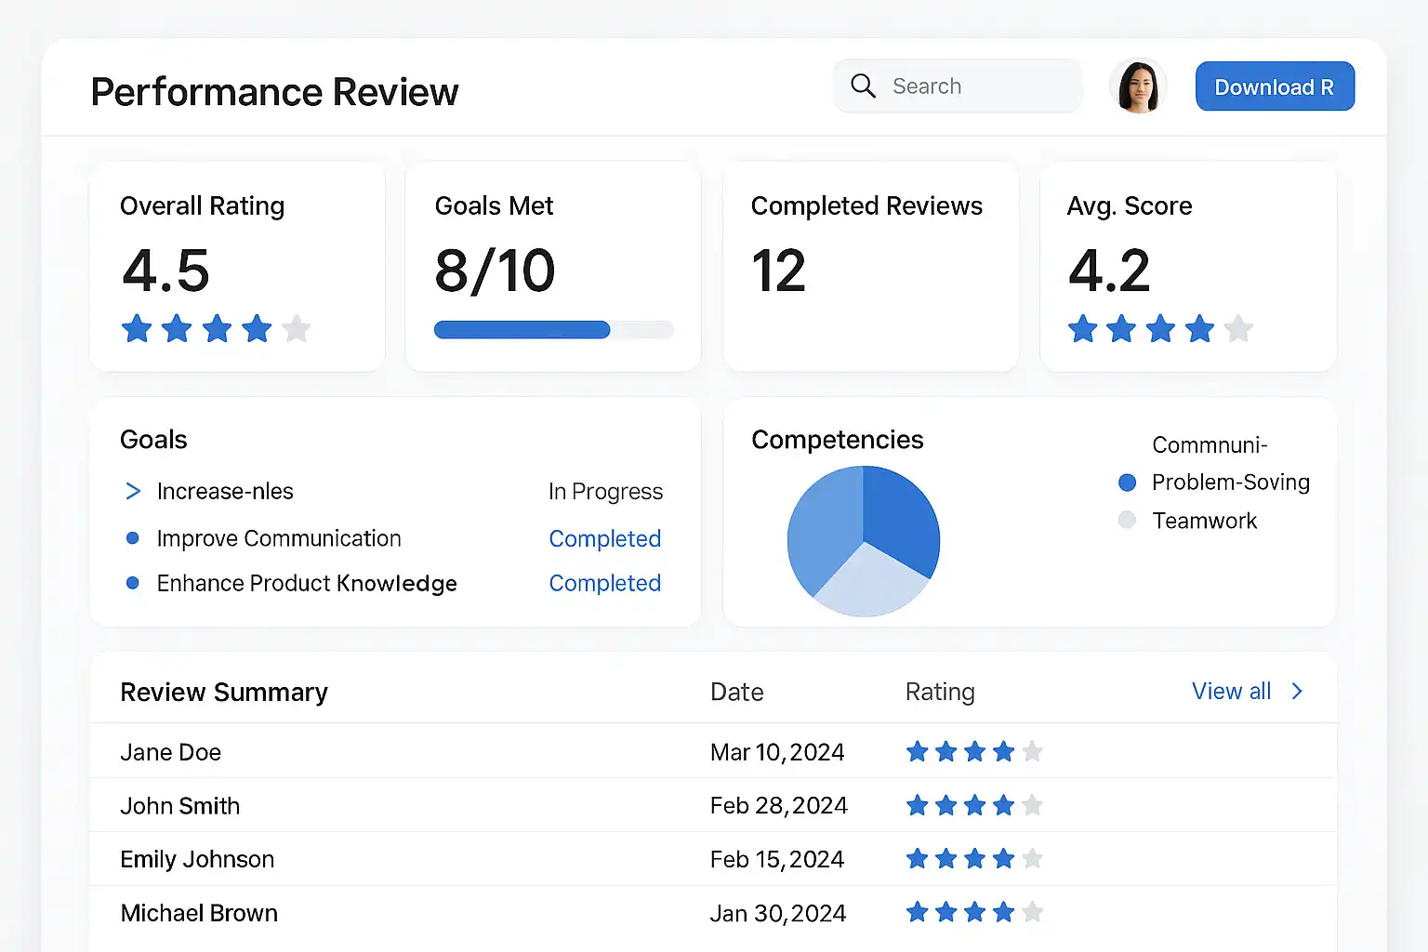Click the bullet beside Enhance Product Knowledge
The width and height of the screenshot is (1428, 952).
pyautogui.click(x=133, y=583)
